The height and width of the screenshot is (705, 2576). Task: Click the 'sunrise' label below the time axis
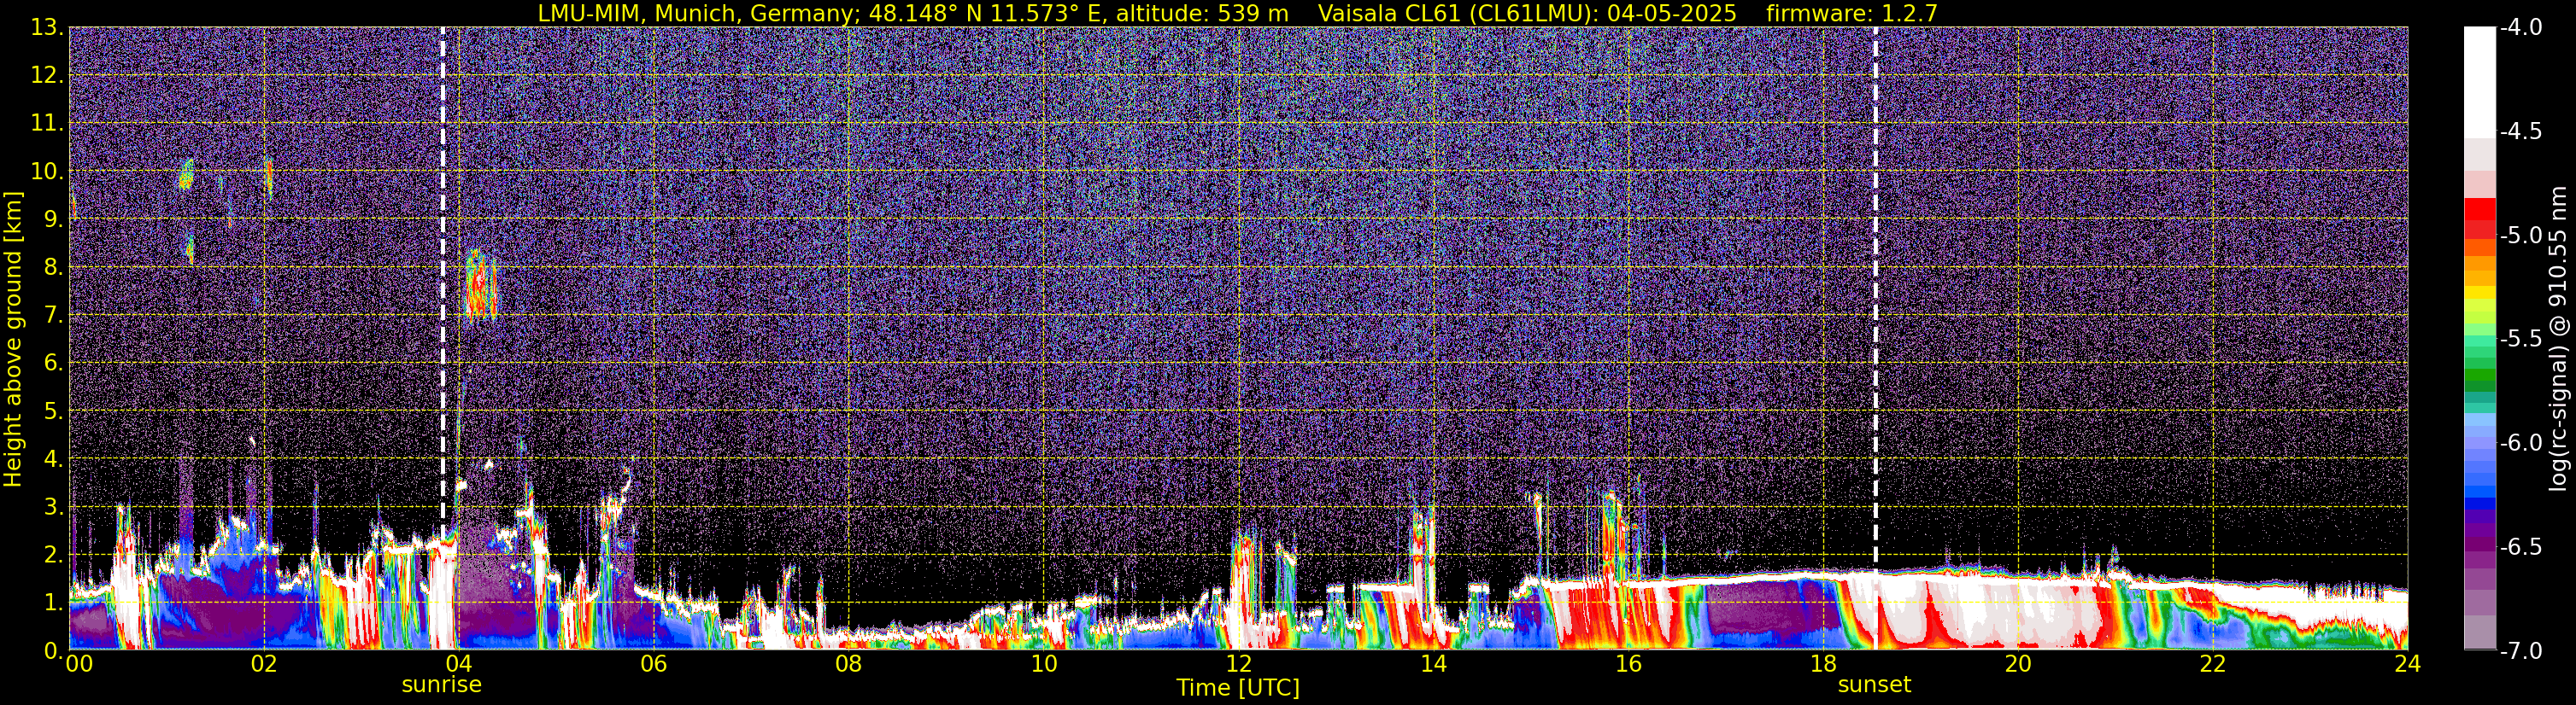click(441, 685)
